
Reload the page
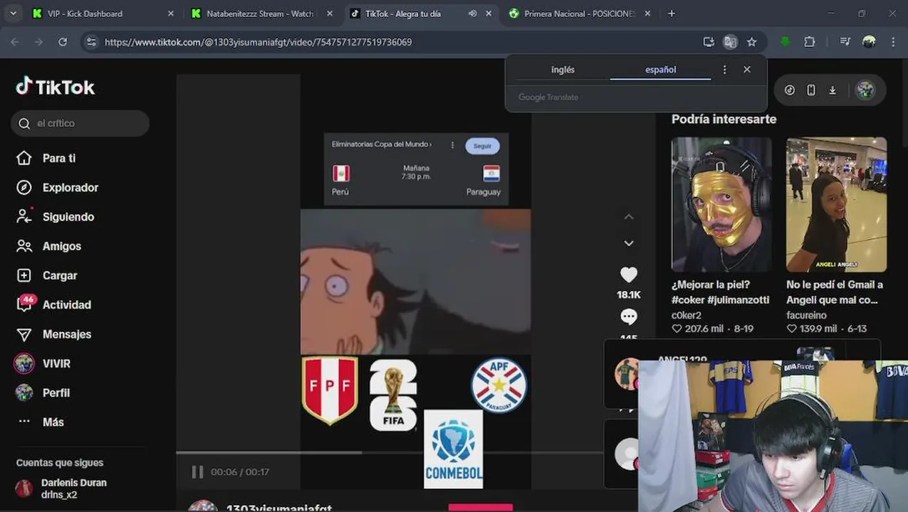[x=63, y=42]
